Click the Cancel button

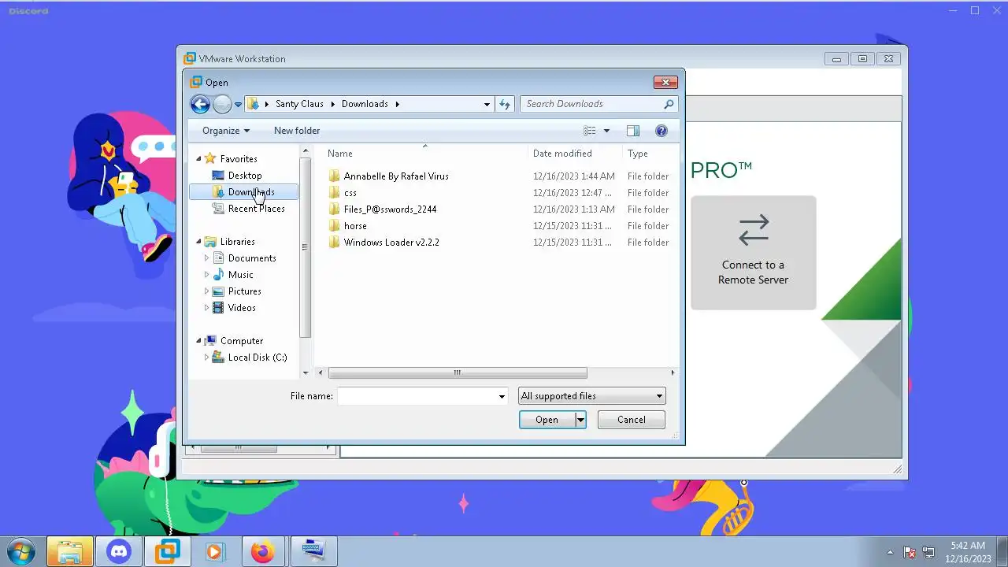click(632, 420)
